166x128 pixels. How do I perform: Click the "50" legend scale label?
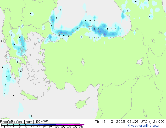[81, 127]
